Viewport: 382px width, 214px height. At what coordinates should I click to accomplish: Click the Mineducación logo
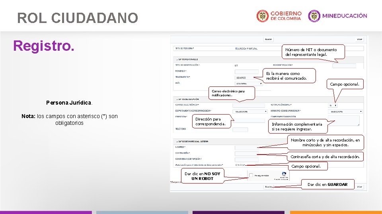(x=337, y=16)
